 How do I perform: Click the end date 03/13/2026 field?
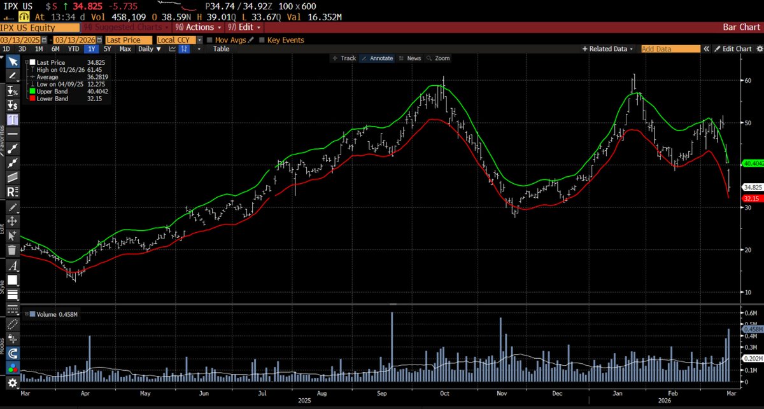74,40
